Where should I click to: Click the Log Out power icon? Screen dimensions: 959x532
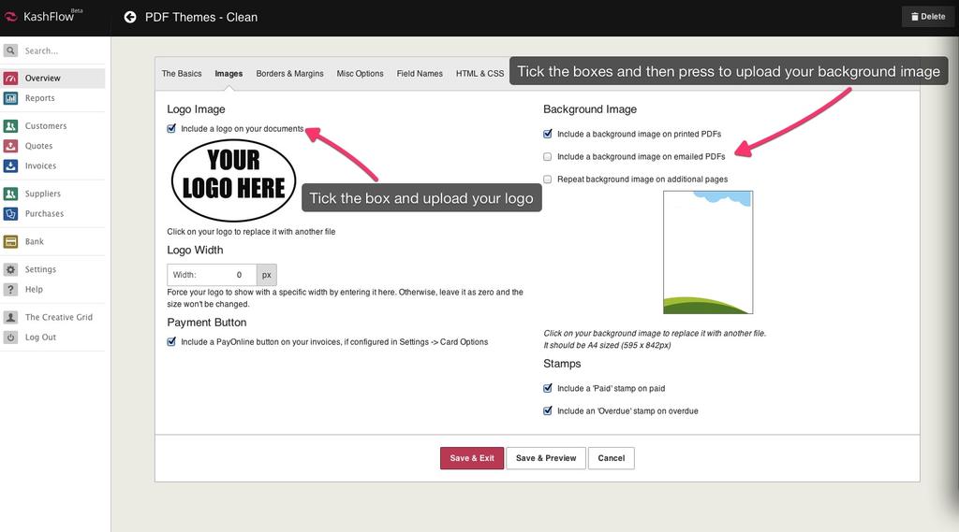(x=11, y=337)
